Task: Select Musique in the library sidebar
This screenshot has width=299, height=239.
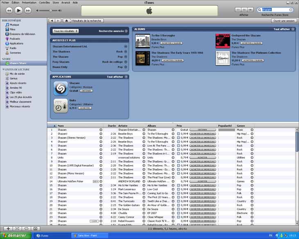Action: point(14,25)
